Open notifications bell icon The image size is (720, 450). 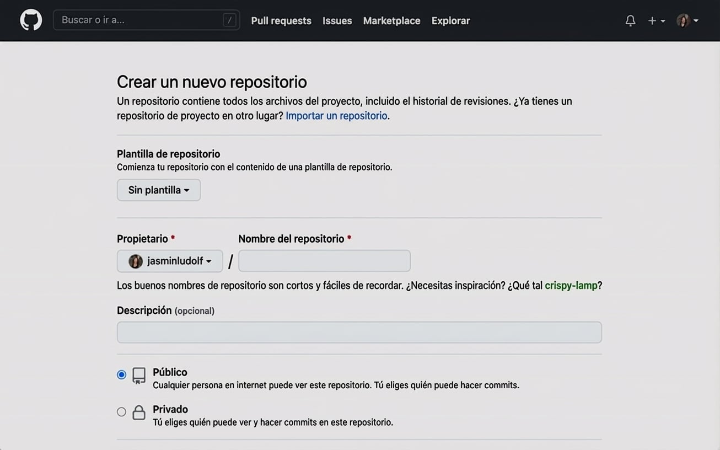pos(630,20)
